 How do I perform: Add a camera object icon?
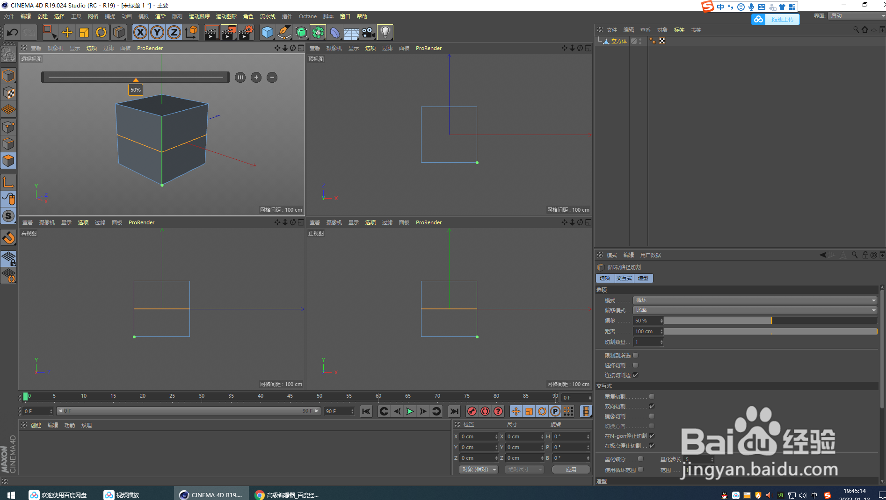369,32
